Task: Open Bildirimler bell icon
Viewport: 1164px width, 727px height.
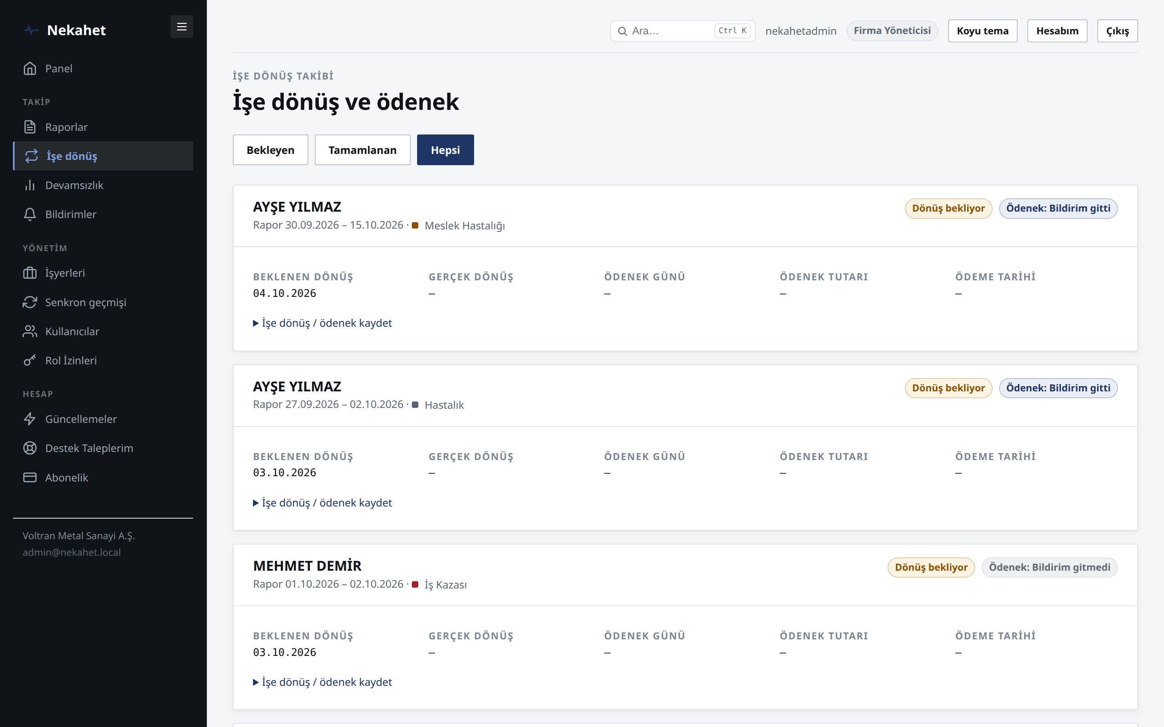Action: point(30,214)
